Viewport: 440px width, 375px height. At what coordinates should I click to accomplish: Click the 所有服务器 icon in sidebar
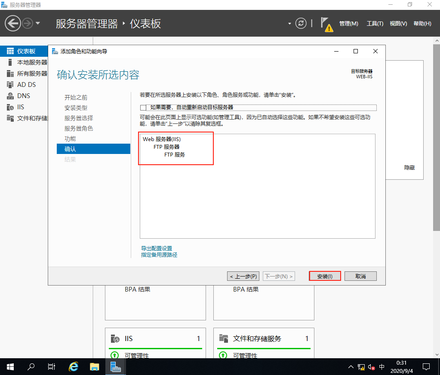point(10,74)
